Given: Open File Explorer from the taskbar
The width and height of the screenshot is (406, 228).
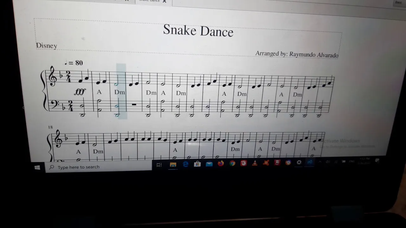Looking at the screenshot, I should (173, 164).
